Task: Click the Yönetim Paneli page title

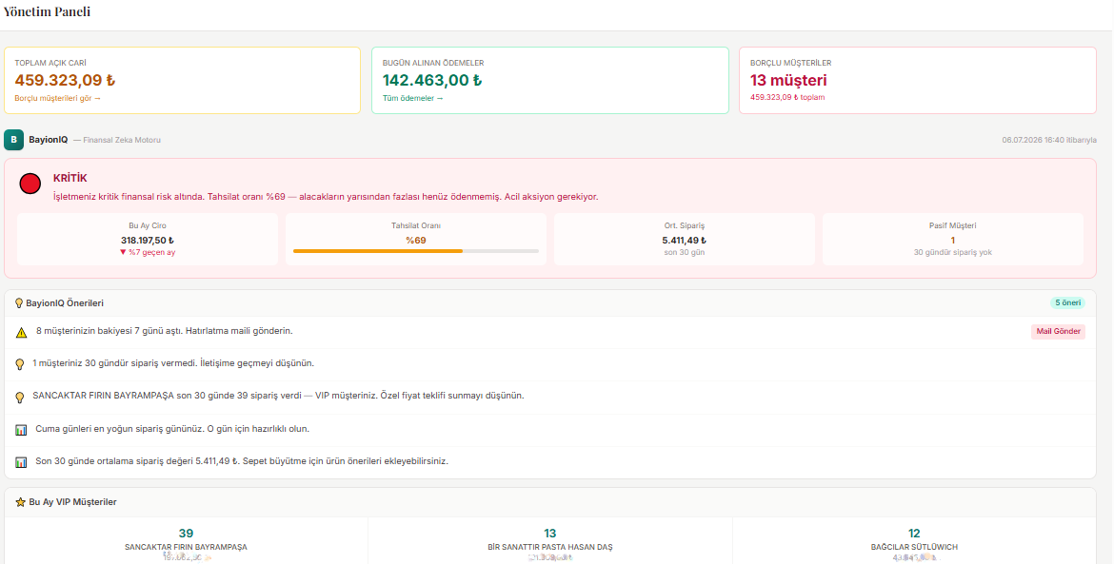Action: coord(47,12)
